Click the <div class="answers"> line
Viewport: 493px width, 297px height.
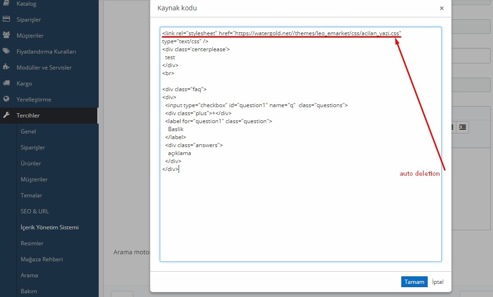[x=194, y=145]
